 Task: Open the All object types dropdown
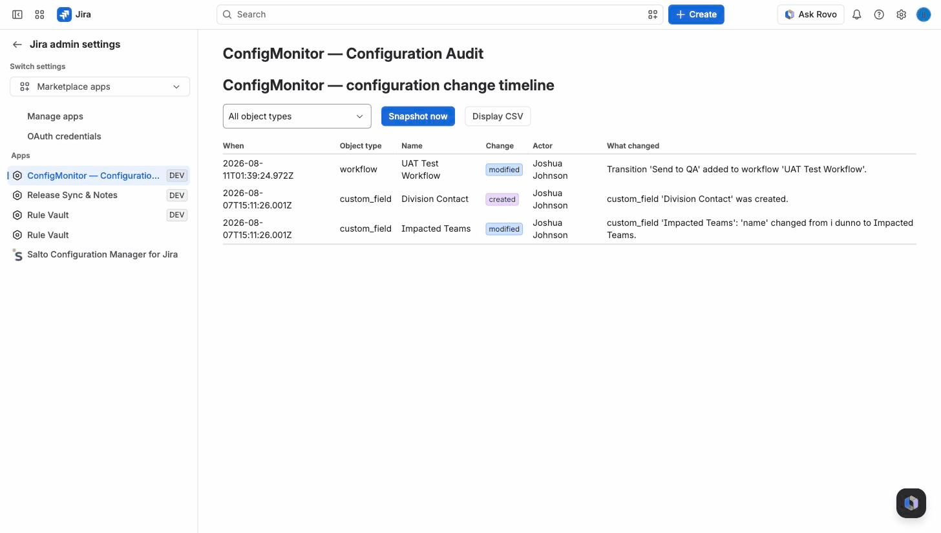tap(297, 116)
